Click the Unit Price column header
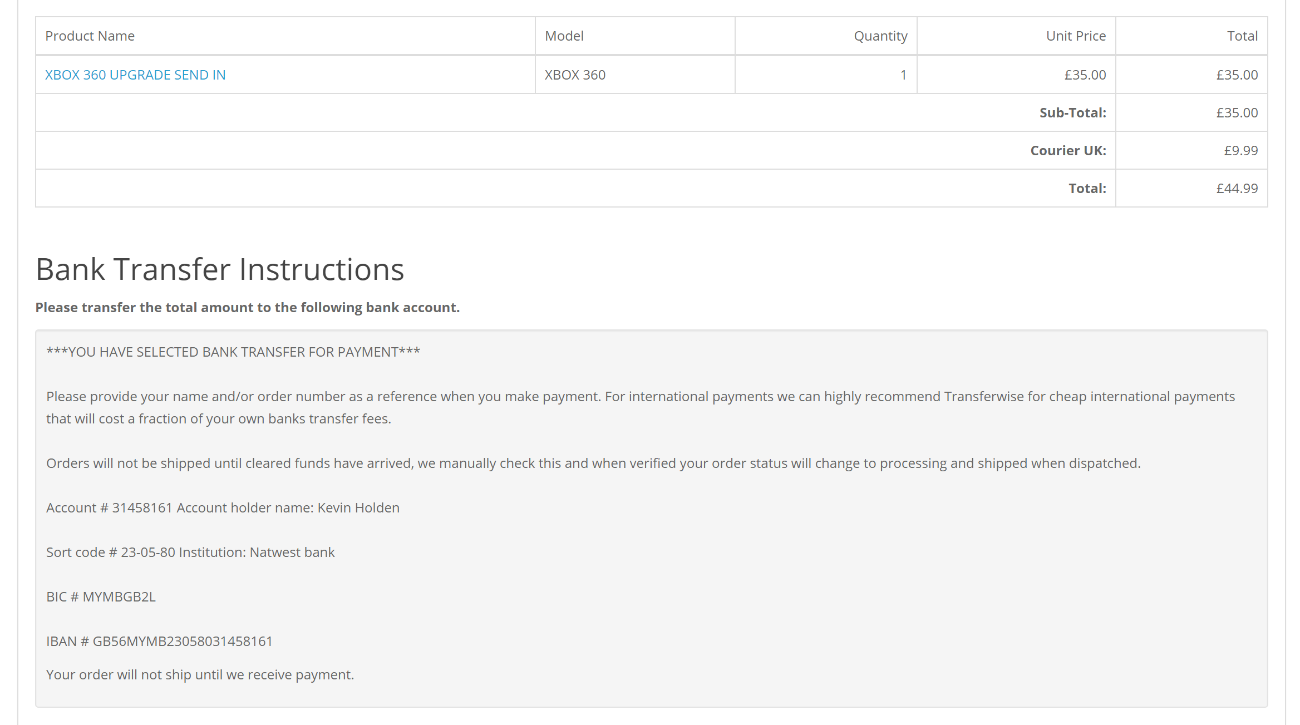This screenshot has height=725, width=1300. (x=1076, y=36)
